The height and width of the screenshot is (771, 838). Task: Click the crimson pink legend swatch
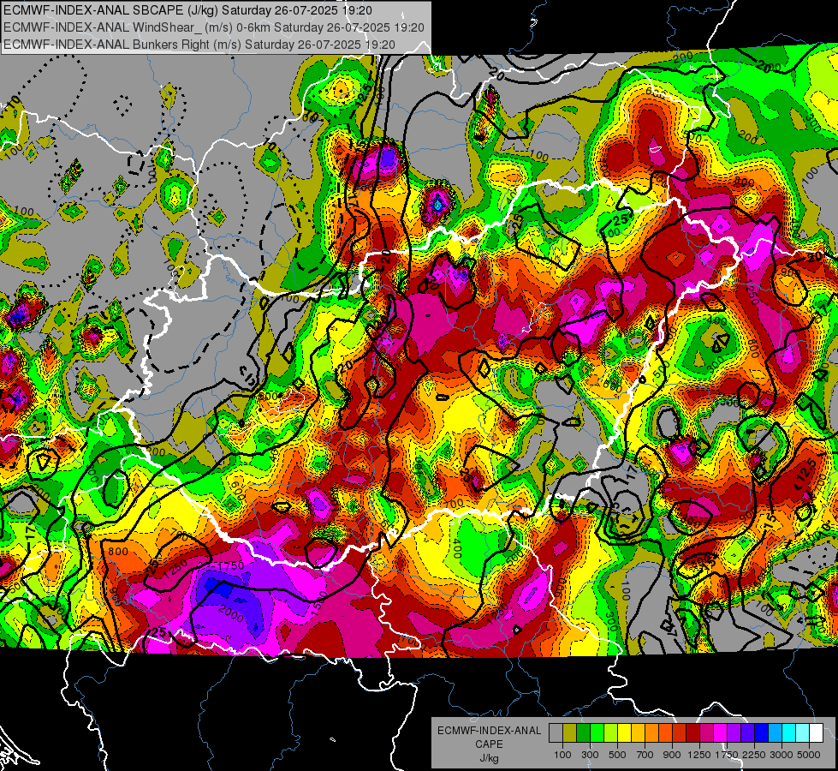point(706,733)
